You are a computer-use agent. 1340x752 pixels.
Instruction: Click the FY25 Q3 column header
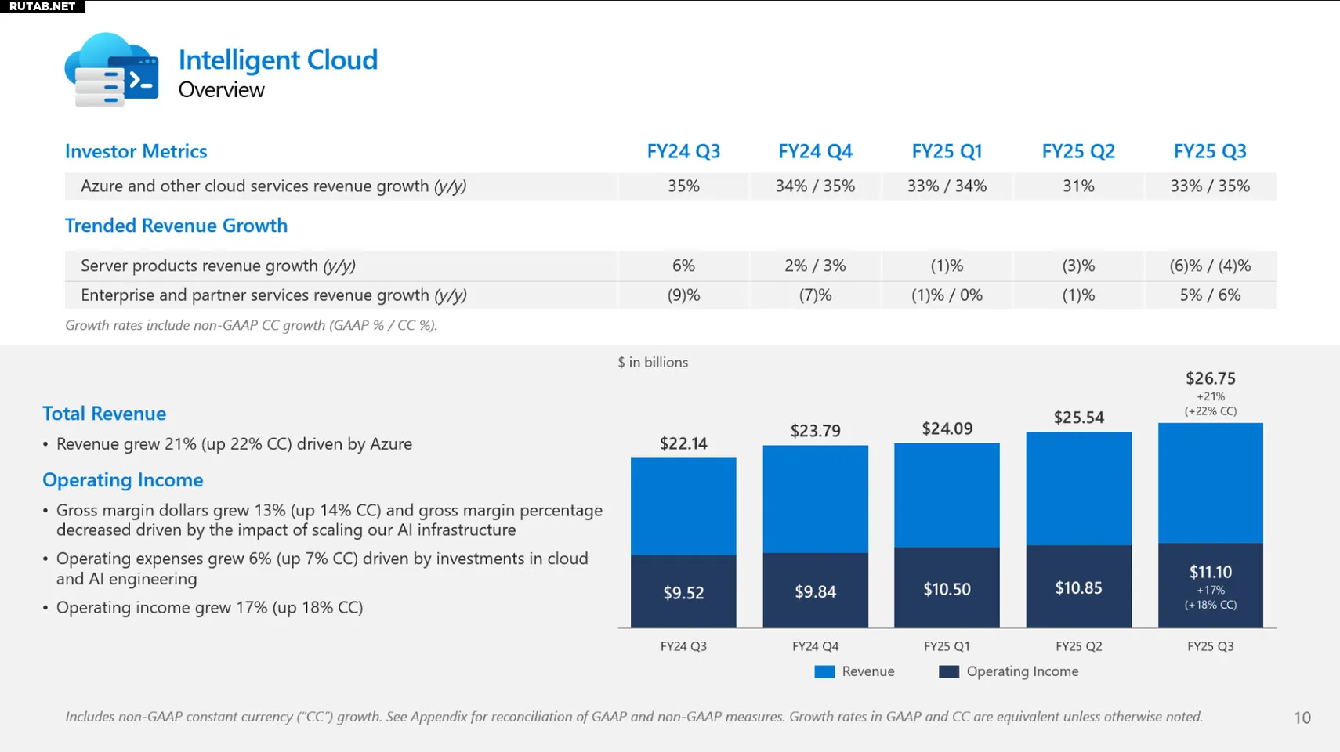tap(1210, 151)
